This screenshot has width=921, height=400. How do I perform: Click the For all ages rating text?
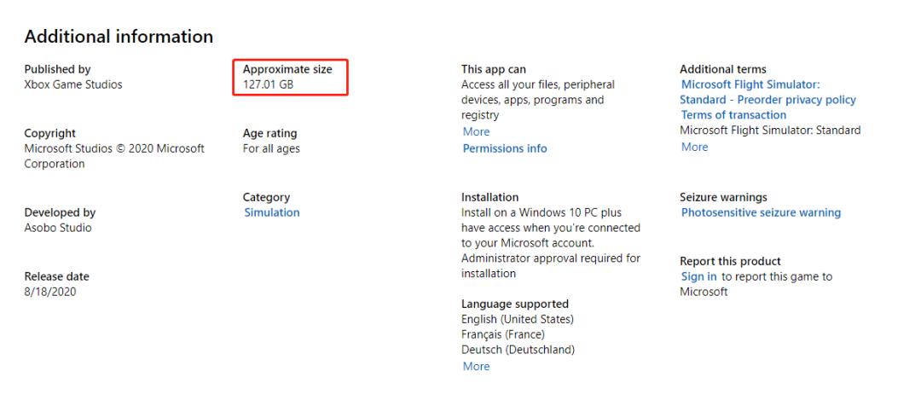[271, 148]
